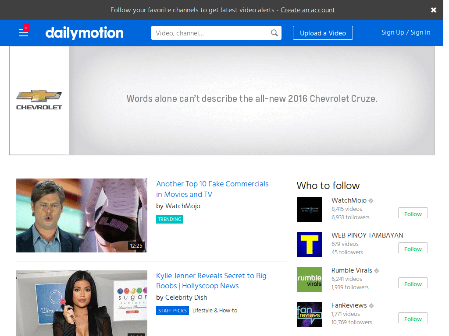Click the verified badge next to Rumble Virals
The width and height of the screenshot is (449, 336).
pos(377,270)
